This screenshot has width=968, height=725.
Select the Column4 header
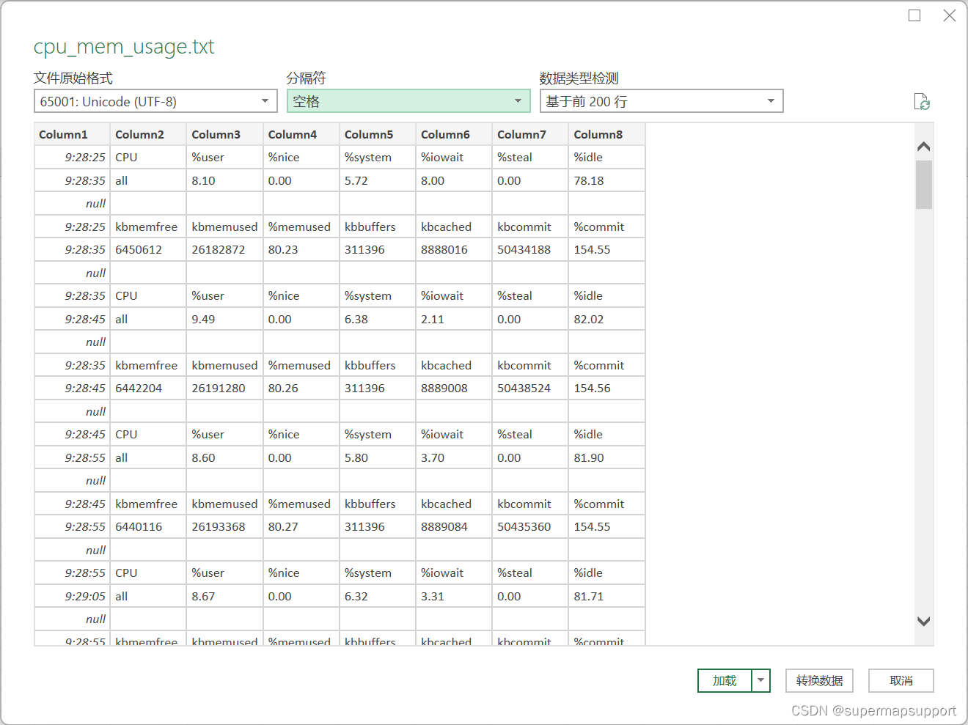tap(301, 134)
